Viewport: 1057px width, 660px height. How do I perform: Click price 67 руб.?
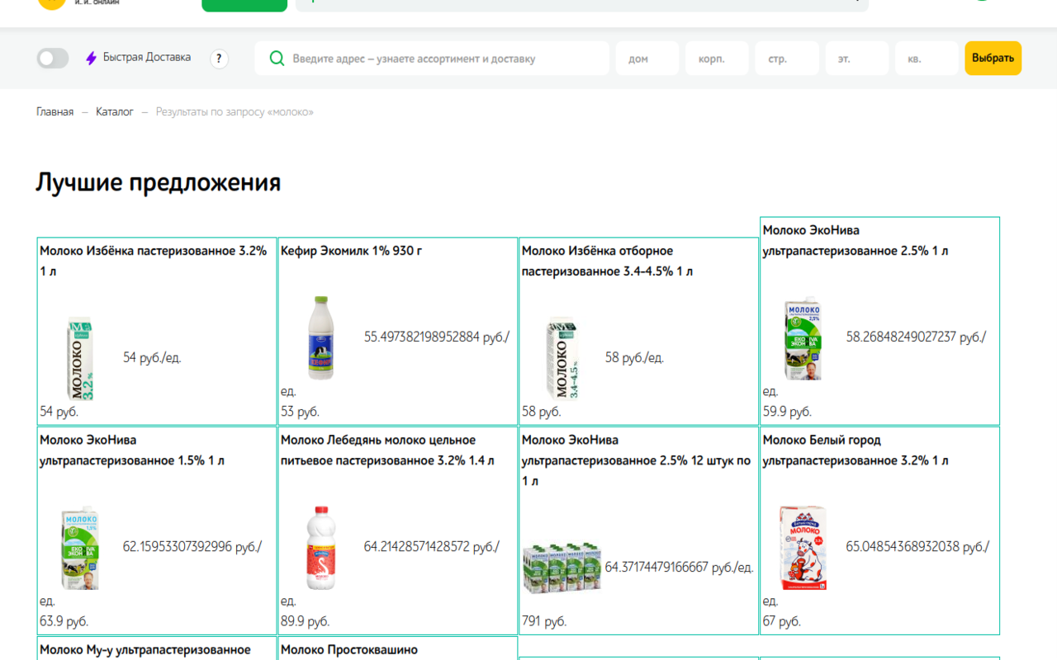(782, 621)
